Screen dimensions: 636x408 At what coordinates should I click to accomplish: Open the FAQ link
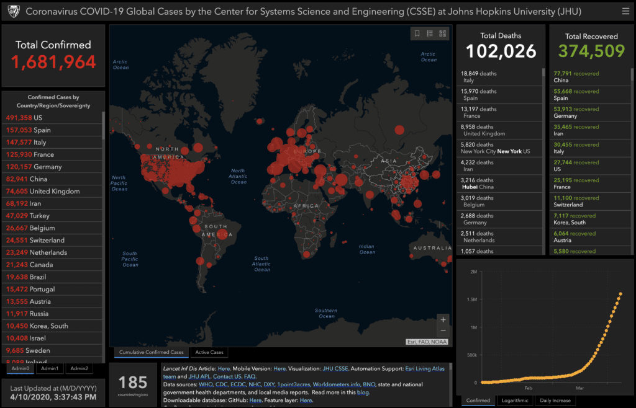[250, 376]
